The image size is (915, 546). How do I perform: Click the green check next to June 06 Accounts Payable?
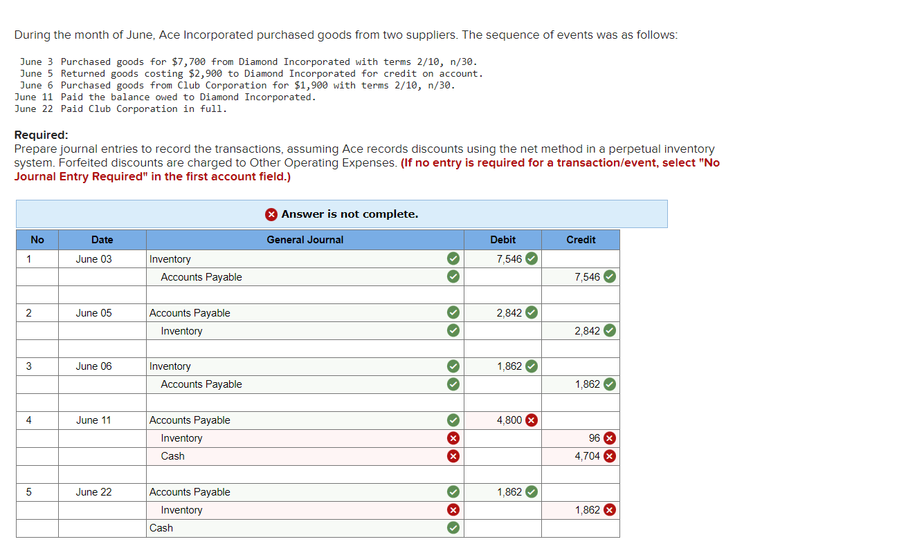pos(452,384)
